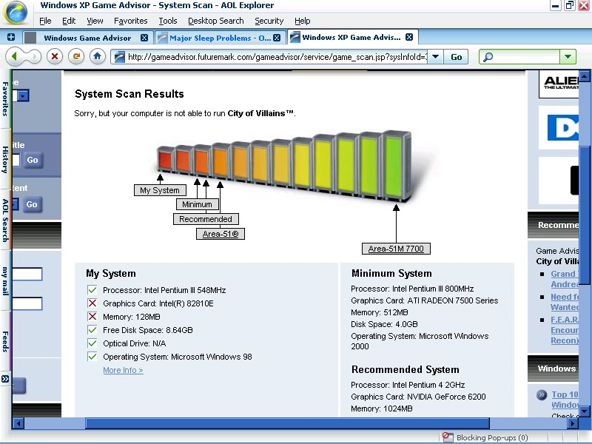The width and height of the screenshot is (592, 444).
Task: Open the F.E.A.R. link in the right sidebar
Action: [565, 330]
